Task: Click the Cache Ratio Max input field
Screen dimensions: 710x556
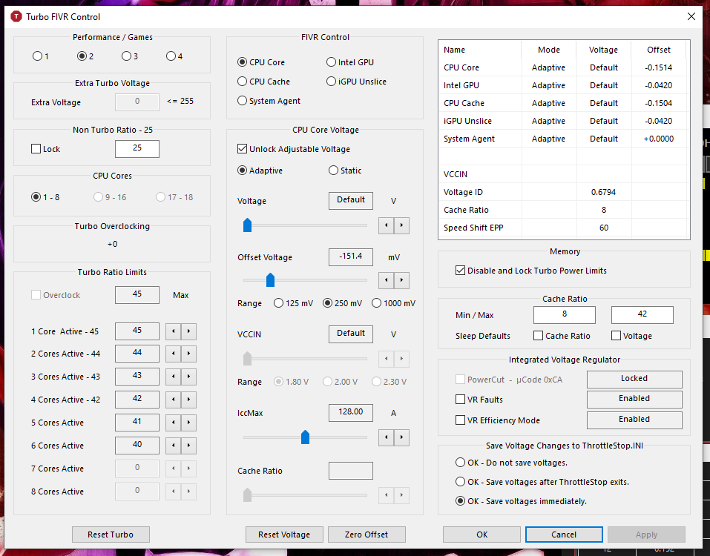Action: (642, 315)
